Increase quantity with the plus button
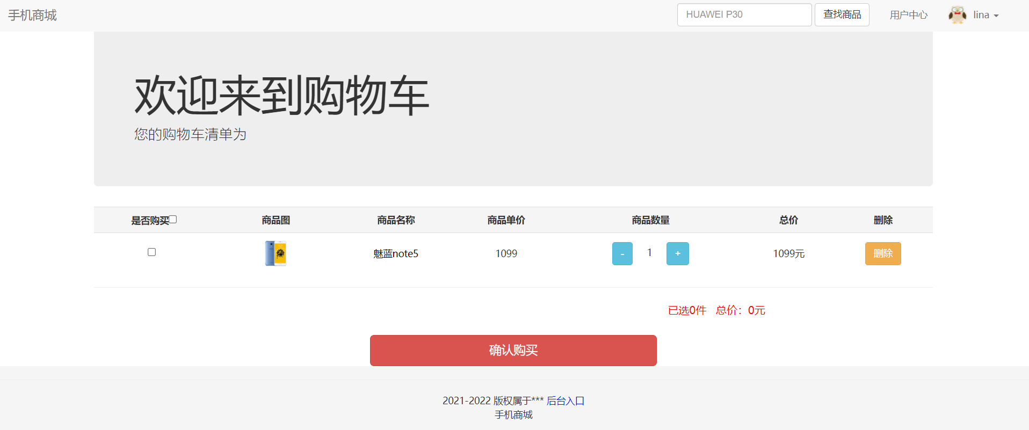This screenshot has width=1029, height=430. click(678, 253)
